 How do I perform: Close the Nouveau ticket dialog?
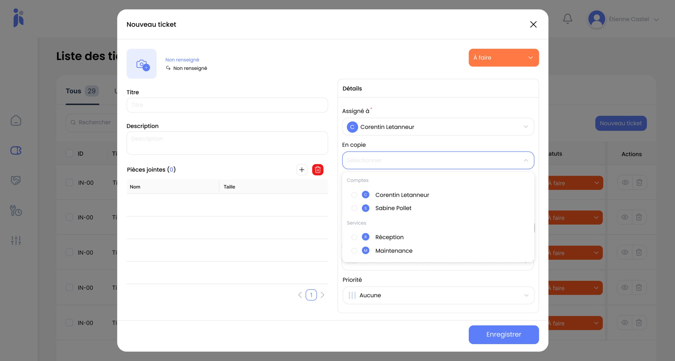pyautogui.click(x=533, y=25)
